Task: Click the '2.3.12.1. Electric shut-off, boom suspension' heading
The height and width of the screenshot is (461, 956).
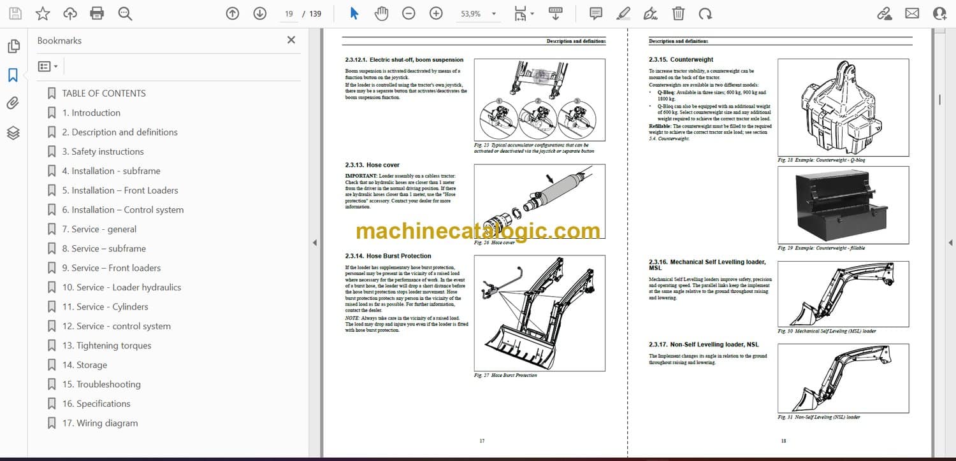Action: point(404,60)
